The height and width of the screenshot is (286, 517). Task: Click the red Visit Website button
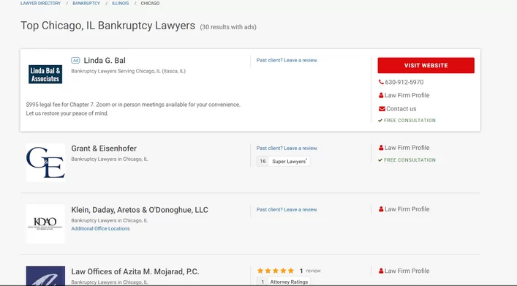click(x=426, y=65)
